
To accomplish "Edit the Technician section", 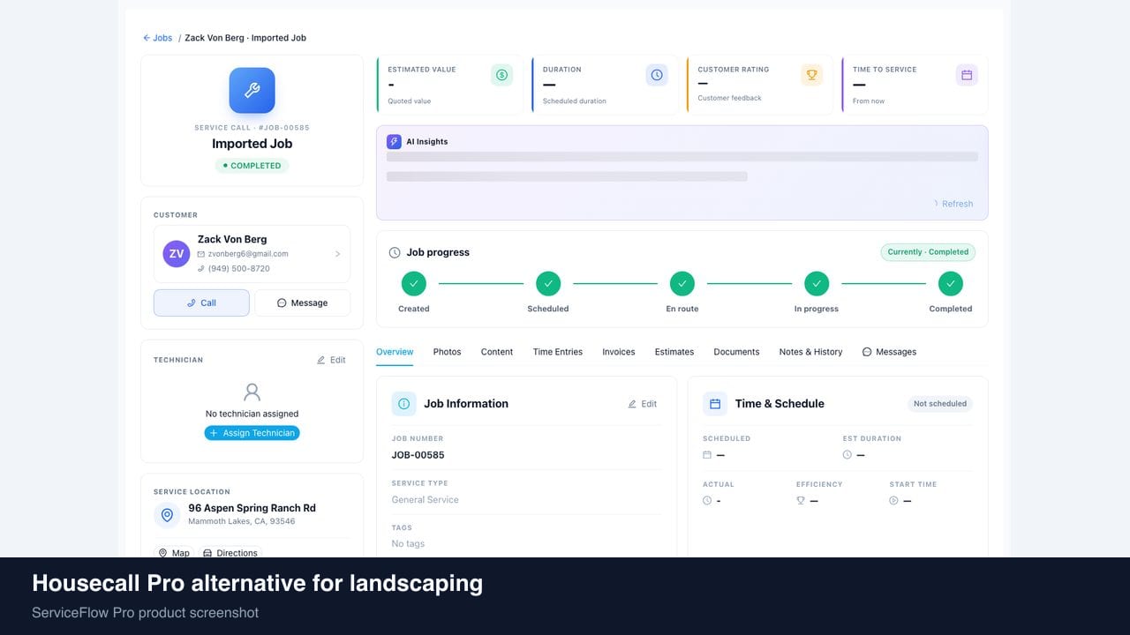I will 331,360.
